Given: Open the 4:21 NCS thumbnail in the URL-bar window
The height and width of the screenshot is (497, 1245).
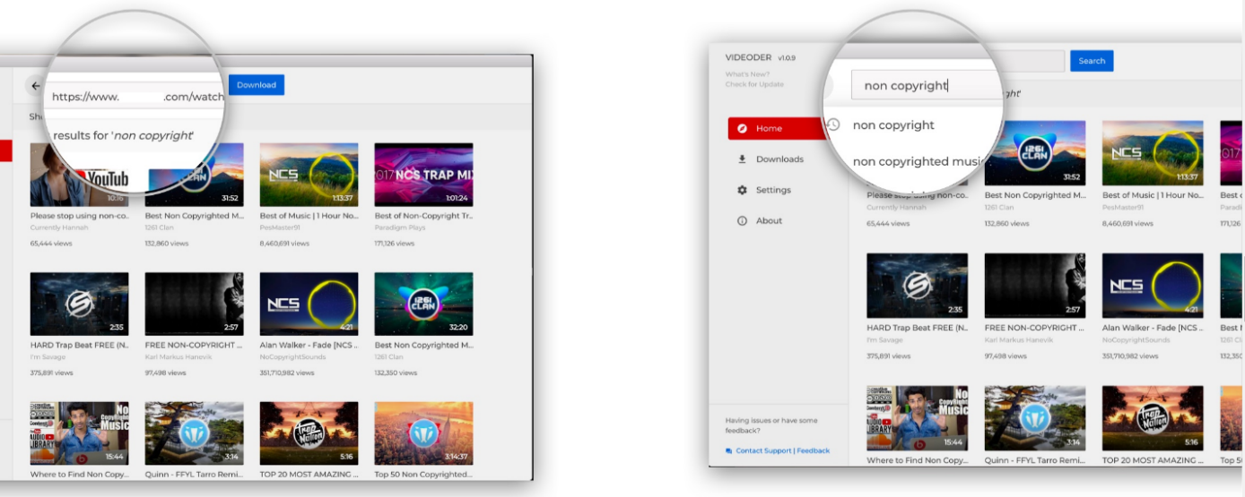Looking at the screenshot, I should [309, 304].
